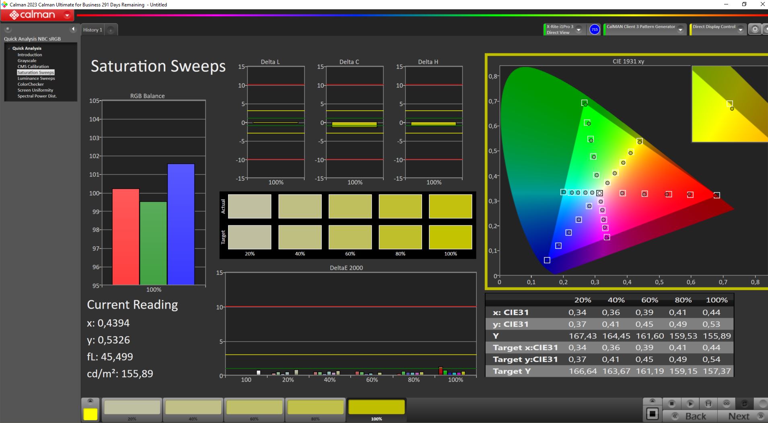Select the 60% yellow saturation swatch
Viewport: 768px width, 423px height.
pos(254,409)
